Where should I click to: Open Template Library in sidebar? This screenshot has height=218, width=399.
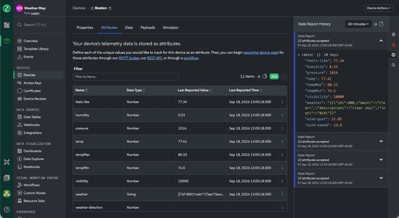click(x=36, y=49)
